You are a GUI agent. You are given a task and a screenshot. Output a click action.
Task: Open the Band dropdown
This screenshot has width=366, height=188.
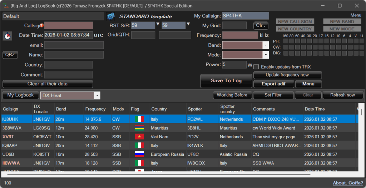pos(265,45)
